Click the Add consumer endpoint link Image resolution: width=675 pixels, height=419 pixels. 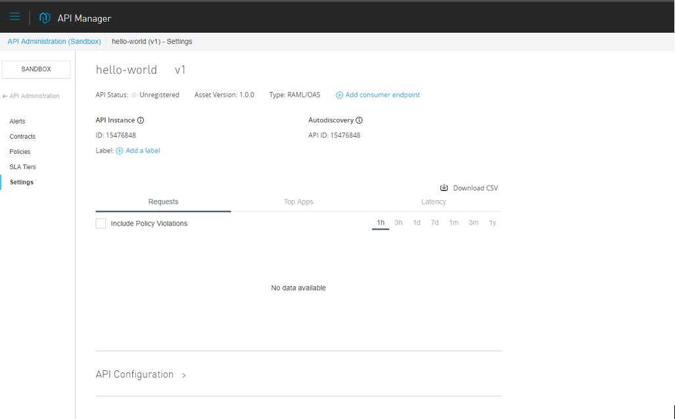(x=383, y=95)
